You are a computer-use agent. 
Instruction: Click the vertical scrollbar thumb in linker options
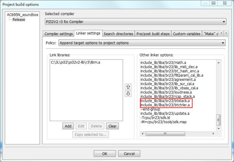point(219,120)
